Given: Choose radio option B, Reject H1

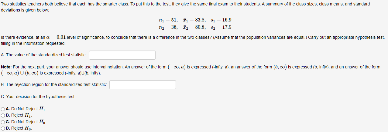Looking at the screenshot, I should click(x=3, y=115).
